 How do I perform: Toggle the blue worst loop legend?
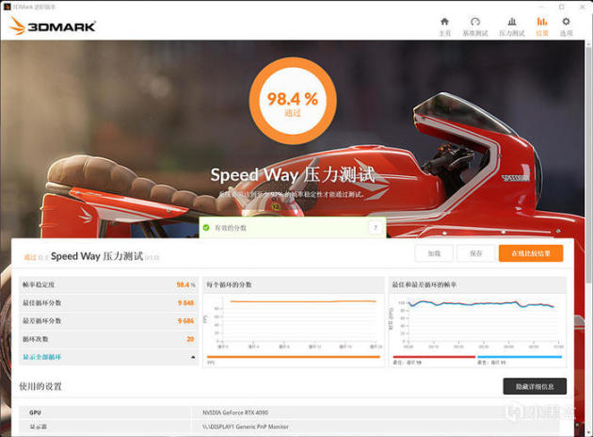click(520, 357)
